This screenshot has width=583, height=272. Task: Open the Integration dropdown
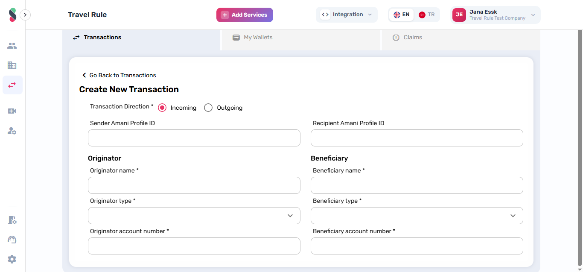pos(347,15)
